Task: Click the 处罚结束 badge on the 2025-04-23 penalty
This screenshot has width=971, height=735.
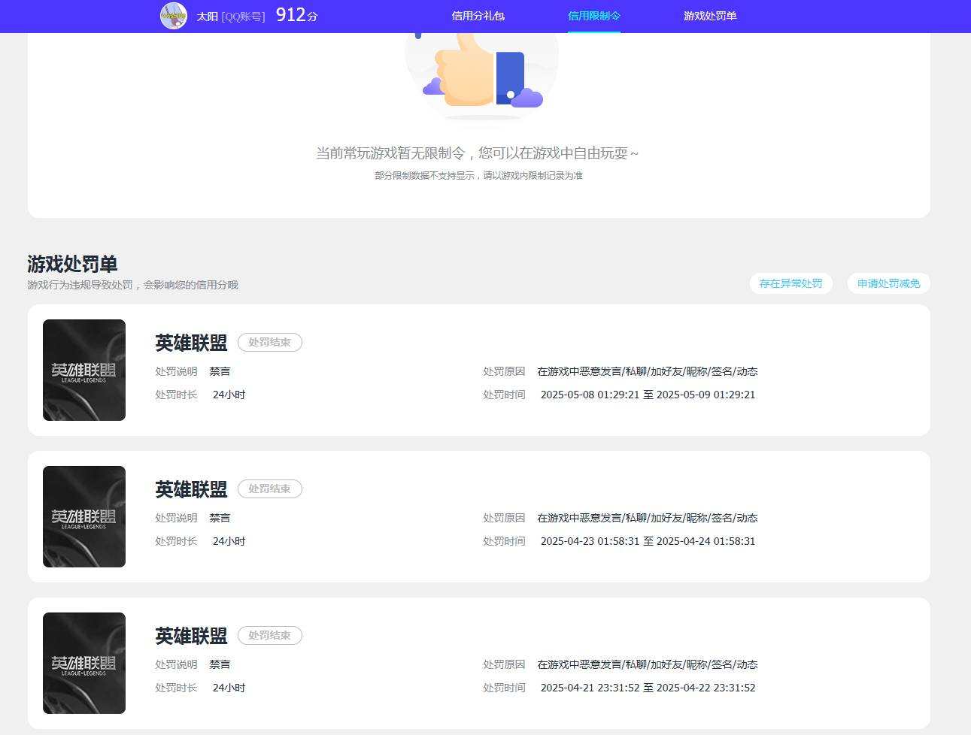Action: click(270, 488)
